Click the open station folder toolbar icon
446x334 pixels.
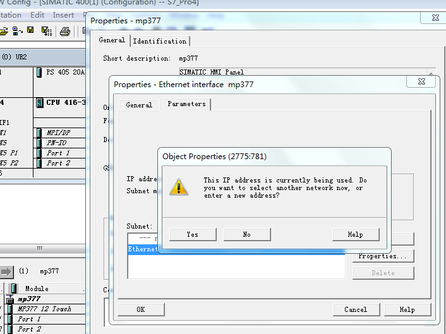click(x=4, y=31)
